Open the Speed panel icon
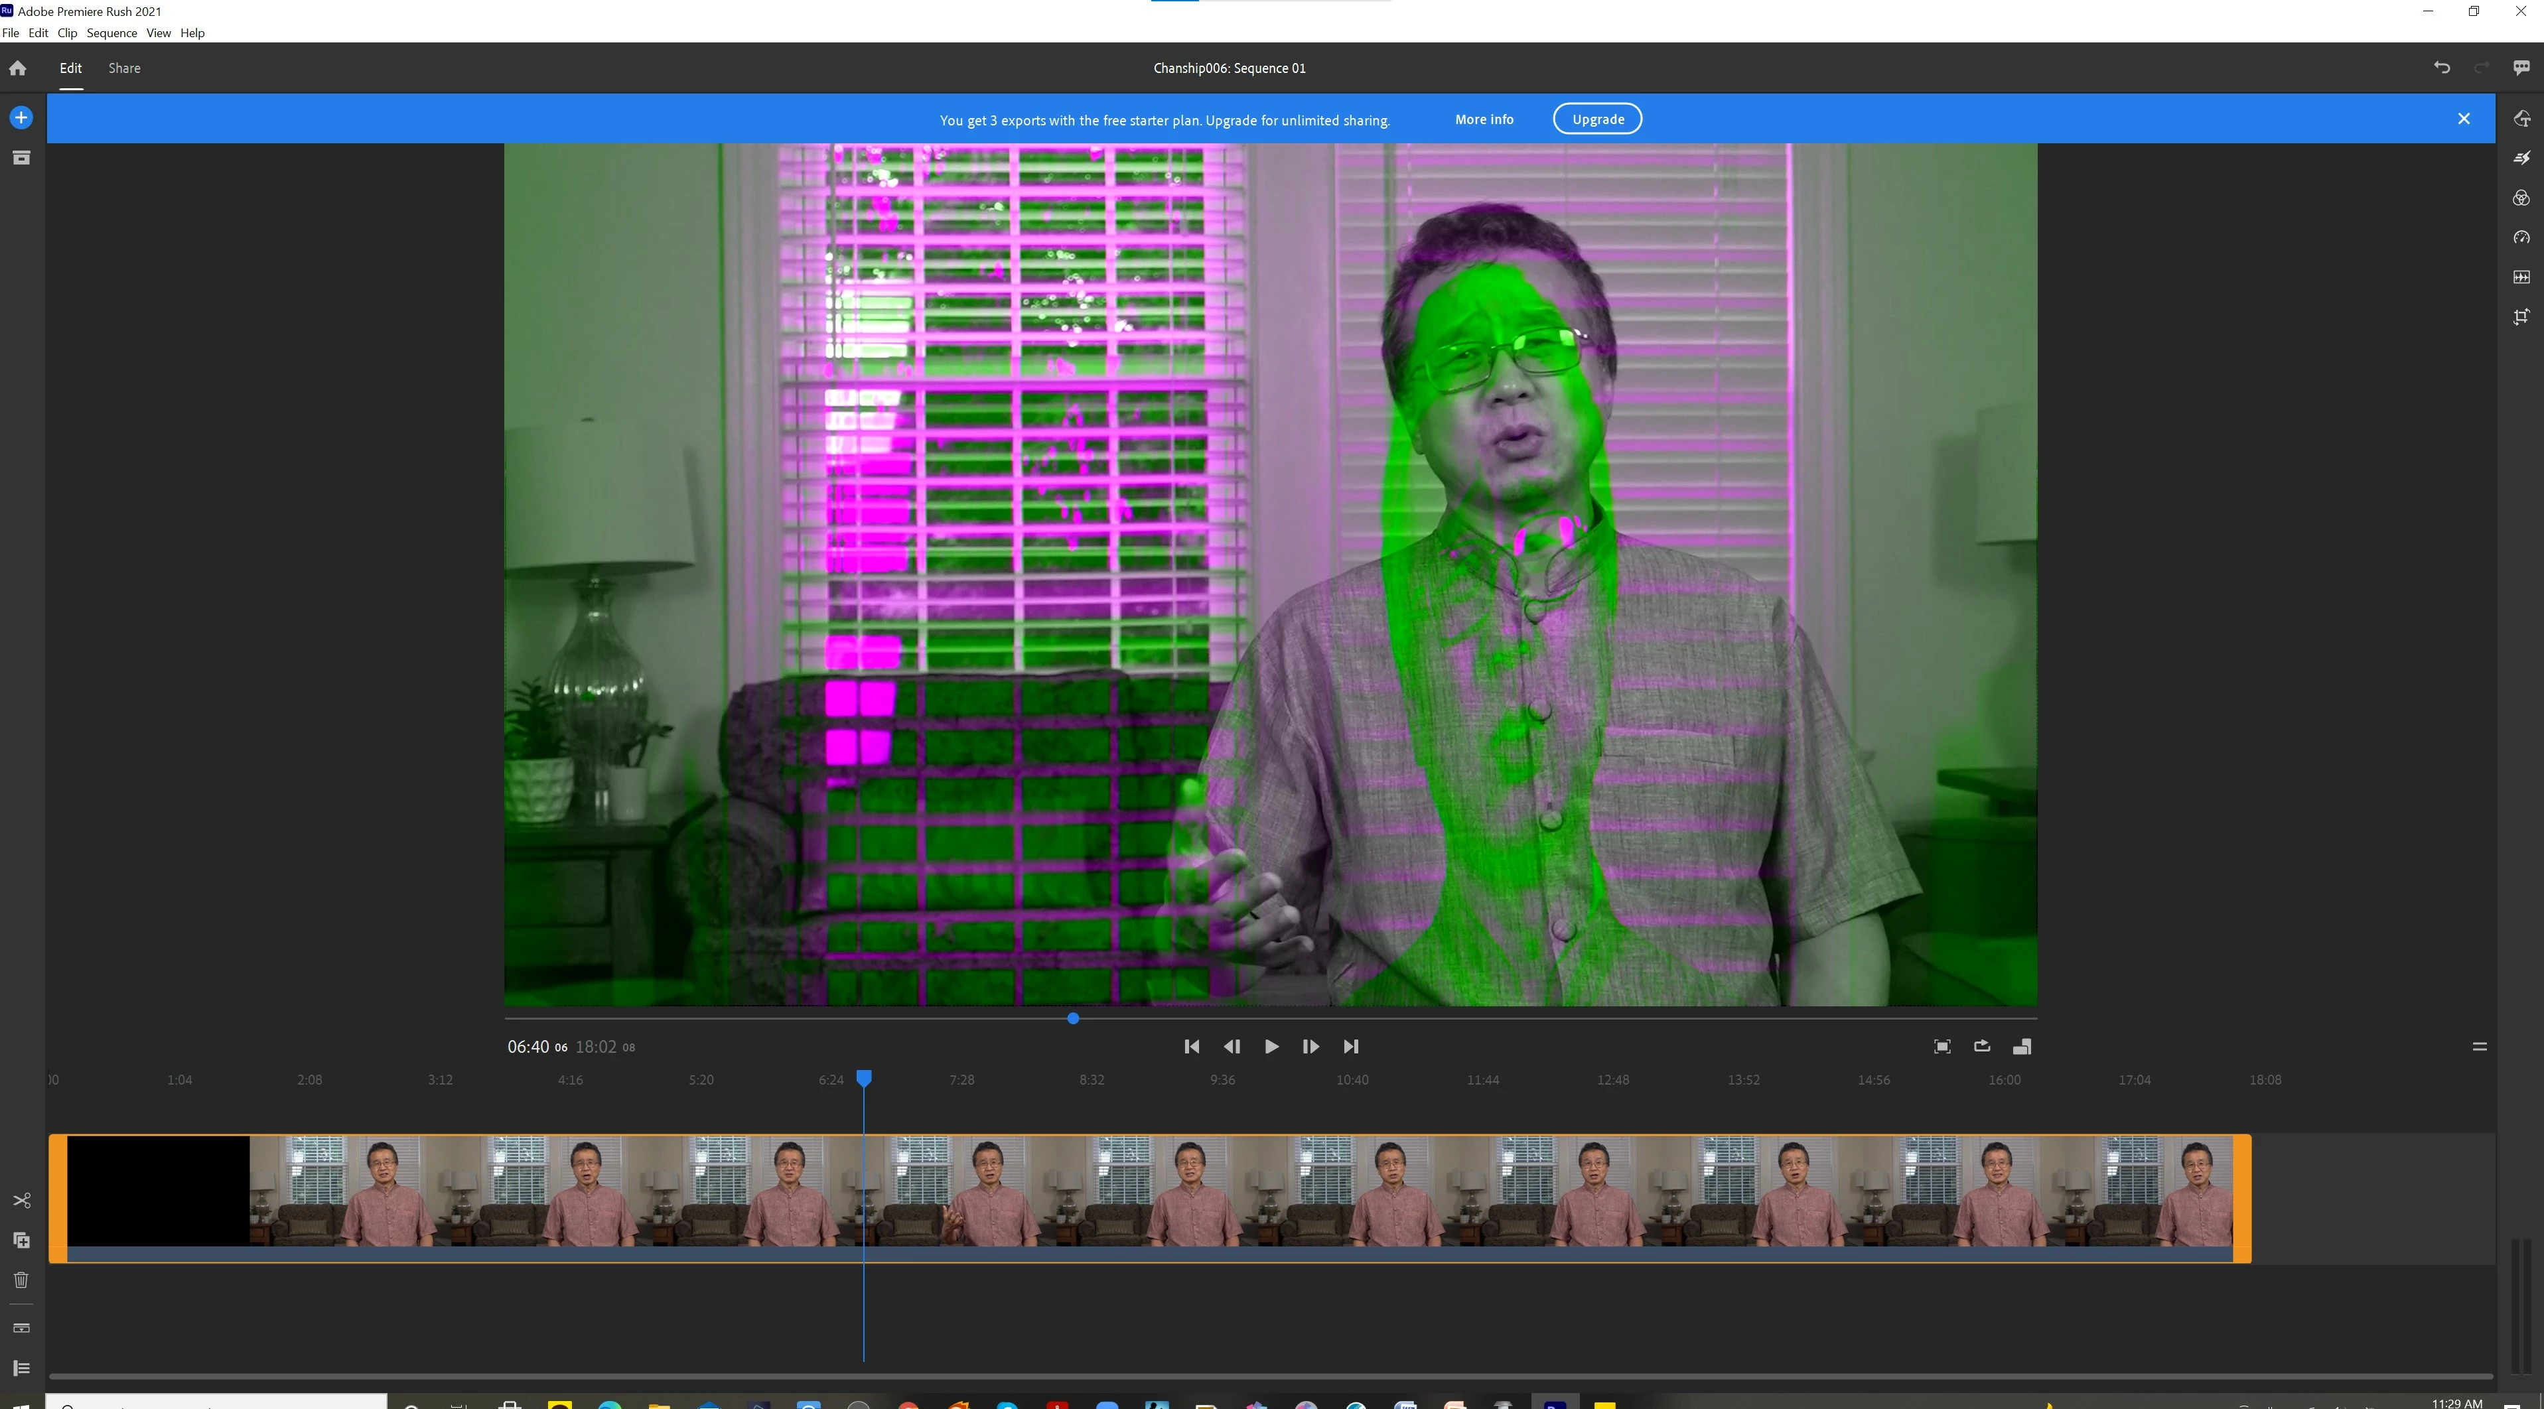This screenshot has height=1409, width=2544. pos(2521,237)
